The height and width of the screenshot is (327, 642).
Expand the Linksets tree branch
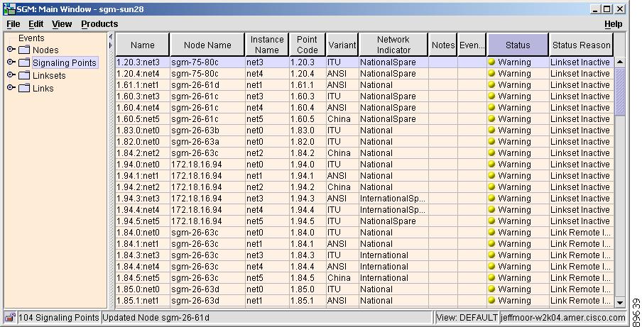[11, 75]
